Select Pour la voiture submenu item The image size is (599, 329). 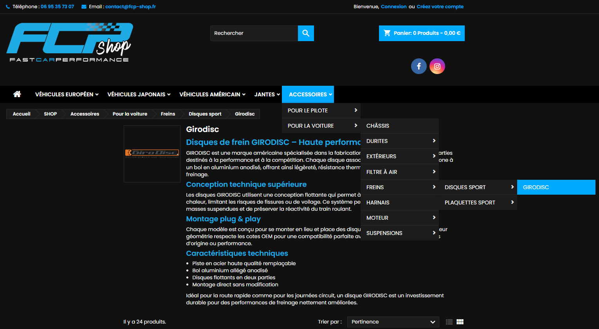tap(321, 126)
